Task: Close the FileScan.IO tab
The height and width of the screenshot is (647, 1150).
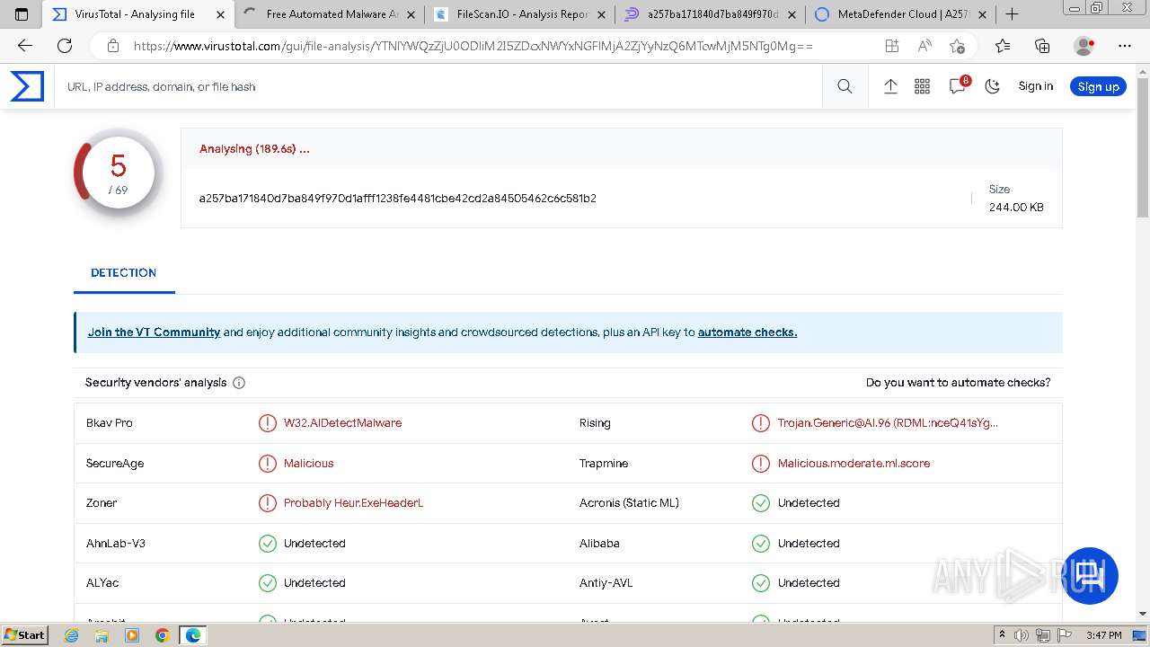Action: (601, 14)
